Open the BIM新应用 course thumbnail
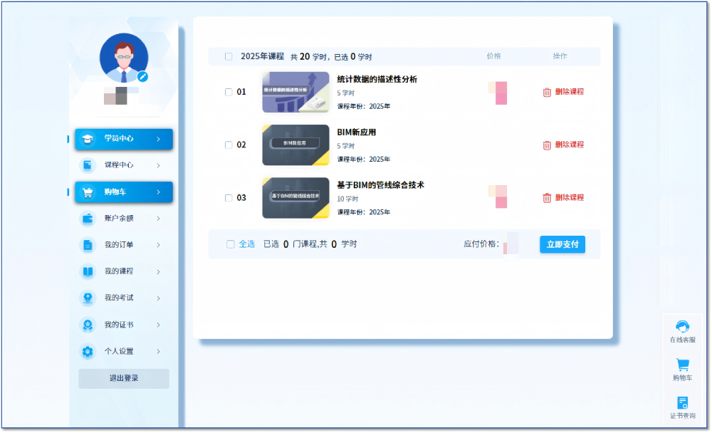The image size is (712, 433). point(295,145)
